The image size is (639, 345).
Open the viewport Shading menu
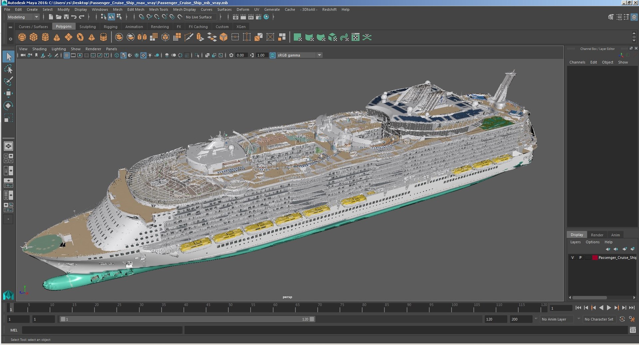pos(39,49)
